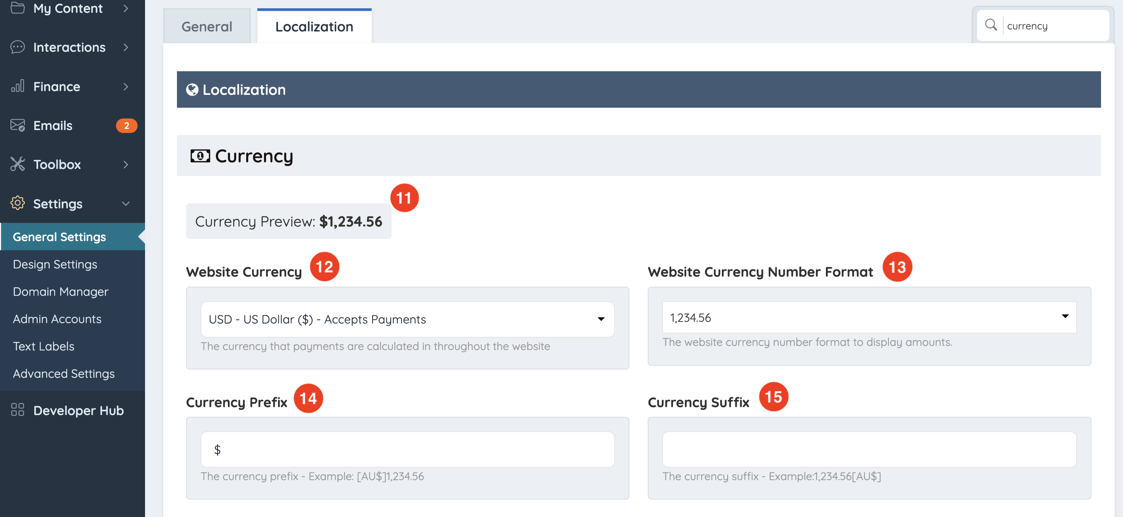Open the Website Currency Number Format dropdown
The image size is (1123, 517).
(869, 317)
